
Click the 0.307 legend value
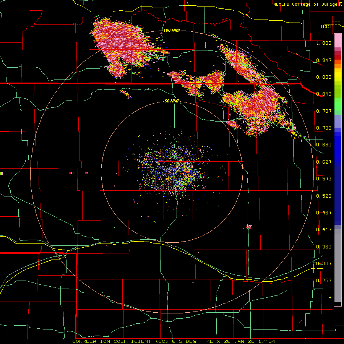coord(324,264)
